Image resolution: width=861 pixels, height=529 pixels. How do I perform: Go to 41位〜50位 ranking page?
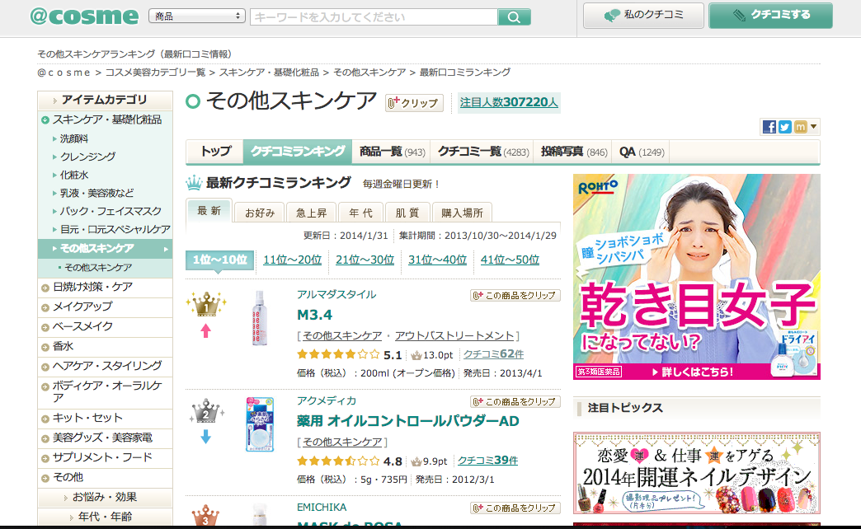(x=510, y=260)
